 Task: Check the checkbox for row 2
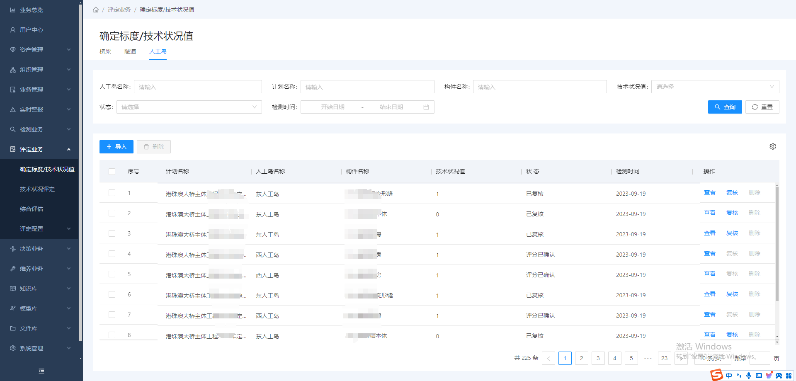[x=112, y=213]
